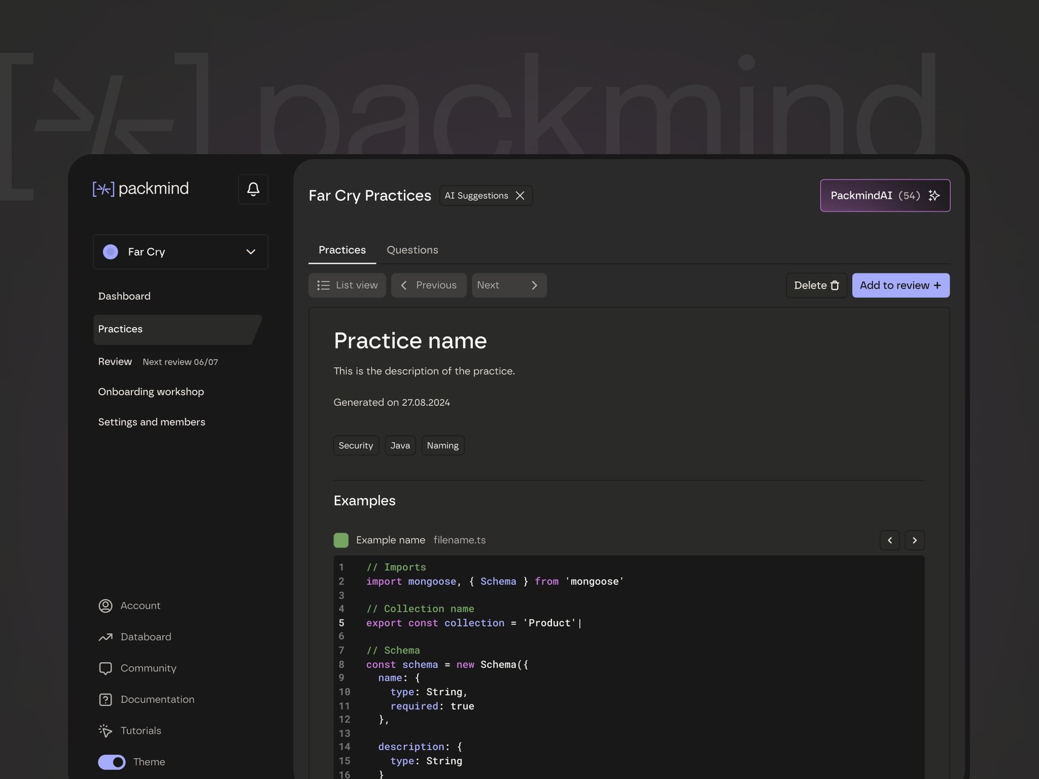Image resolution: width=1039 pixels, height=779 pixels.
Task: Click the sparkle icon in PackmindAI button
Action: [x=934, y=196]
